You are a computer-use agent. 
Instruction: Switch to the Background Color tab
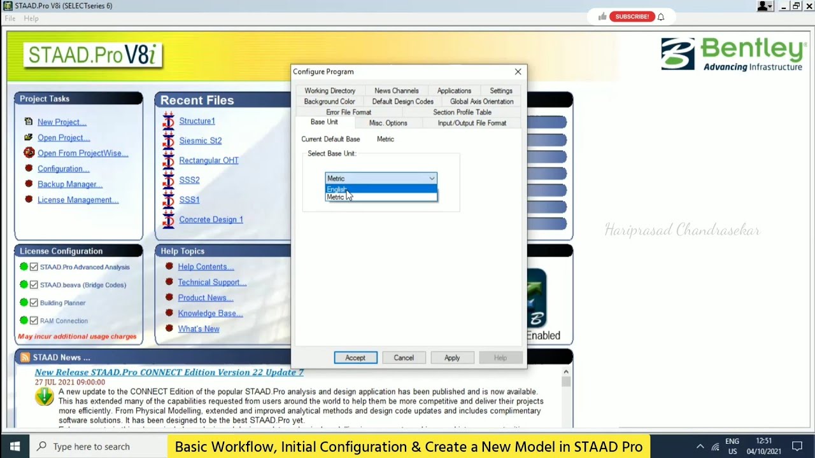pos(329,102)
